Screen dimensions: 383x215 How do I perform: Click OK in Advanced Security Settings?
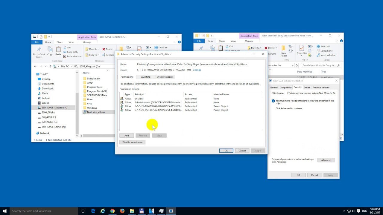[226, 150]
